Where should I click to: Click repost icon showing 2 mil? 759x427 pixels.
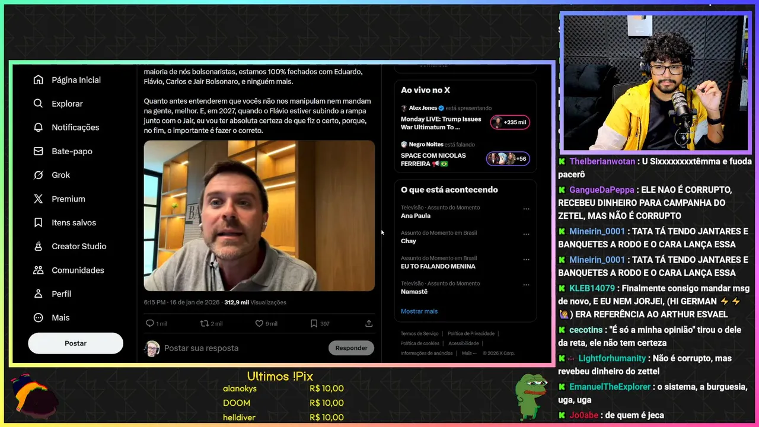(205, 323)
